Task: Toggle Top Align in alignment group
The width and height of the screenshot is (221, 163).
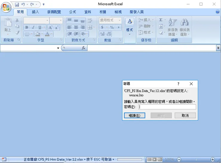Action: click(69, 21)
